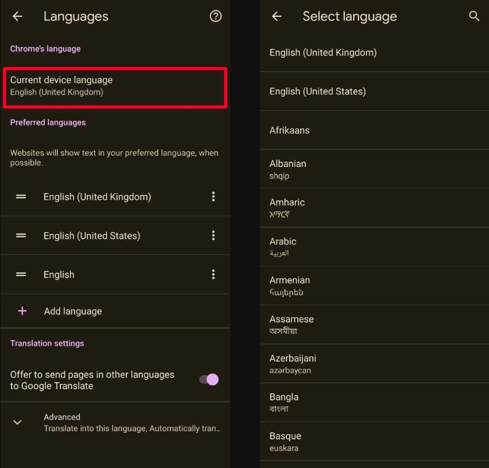Disable sending pages to Google Translate
489x468 pixels.
point(208,379)
